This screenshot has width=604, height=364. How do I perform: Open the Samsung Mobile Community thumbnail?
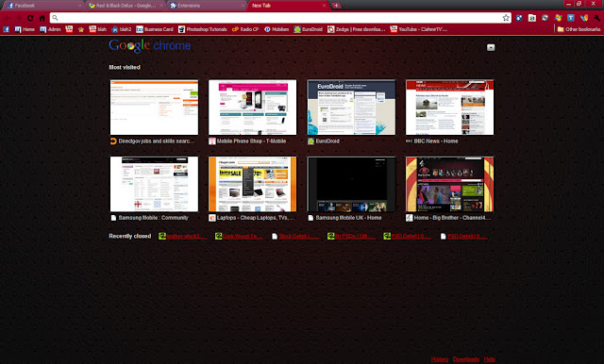point(154,184)
